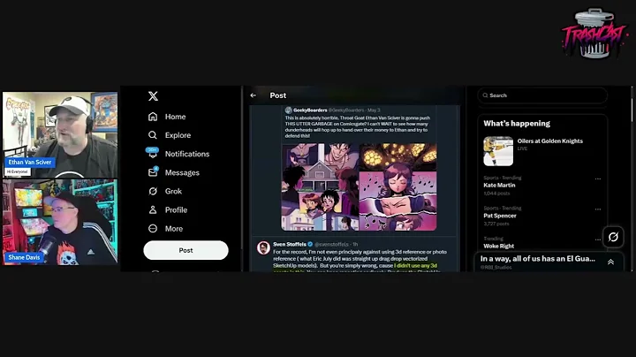
Task: Open right comic image in quoted post
Action: (398, 186)
